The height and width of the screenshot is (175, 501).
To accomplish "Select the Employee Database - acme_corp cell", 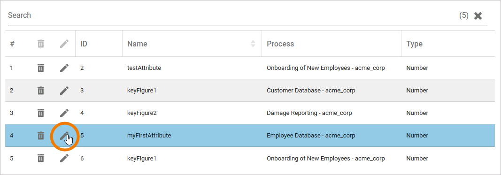I will [311, 136].
